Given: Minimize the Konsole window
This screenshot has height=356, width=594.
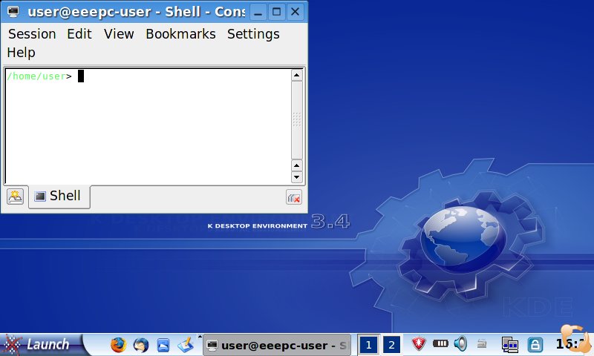Looking at the screenshot, I should tap(258, 12).
